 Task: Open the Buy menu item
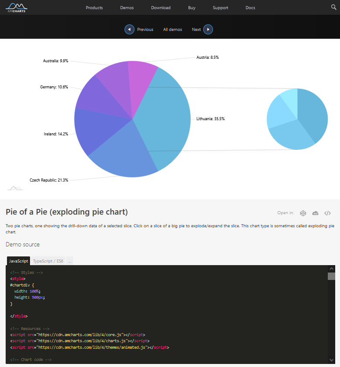[x=192, y=8]
